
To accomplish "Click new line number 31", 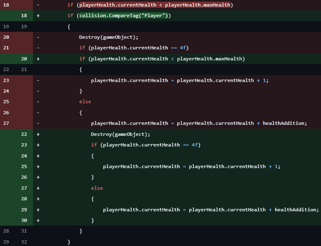I will [24, 231].
